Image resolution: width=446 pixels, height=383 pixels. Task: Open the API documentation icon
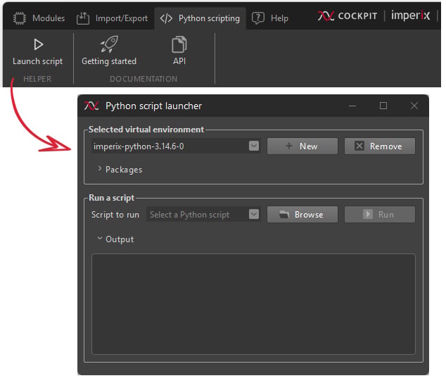point(179,44)
